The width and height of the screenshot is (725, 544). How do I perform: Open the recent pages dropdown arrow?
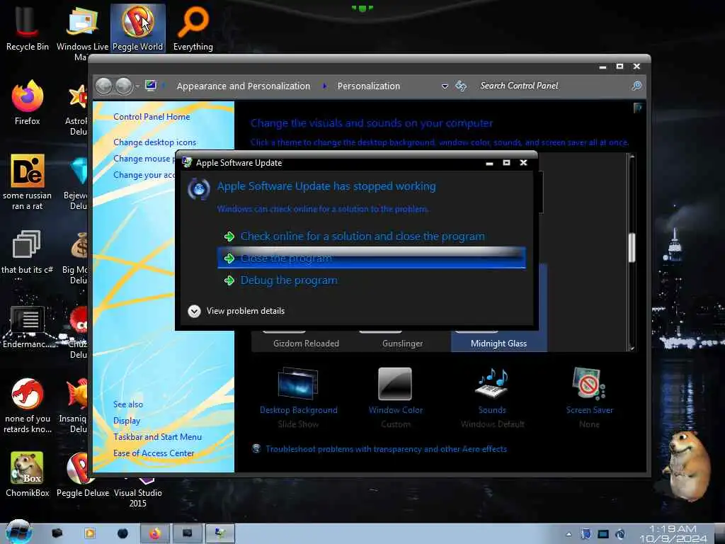pos(137,86)
